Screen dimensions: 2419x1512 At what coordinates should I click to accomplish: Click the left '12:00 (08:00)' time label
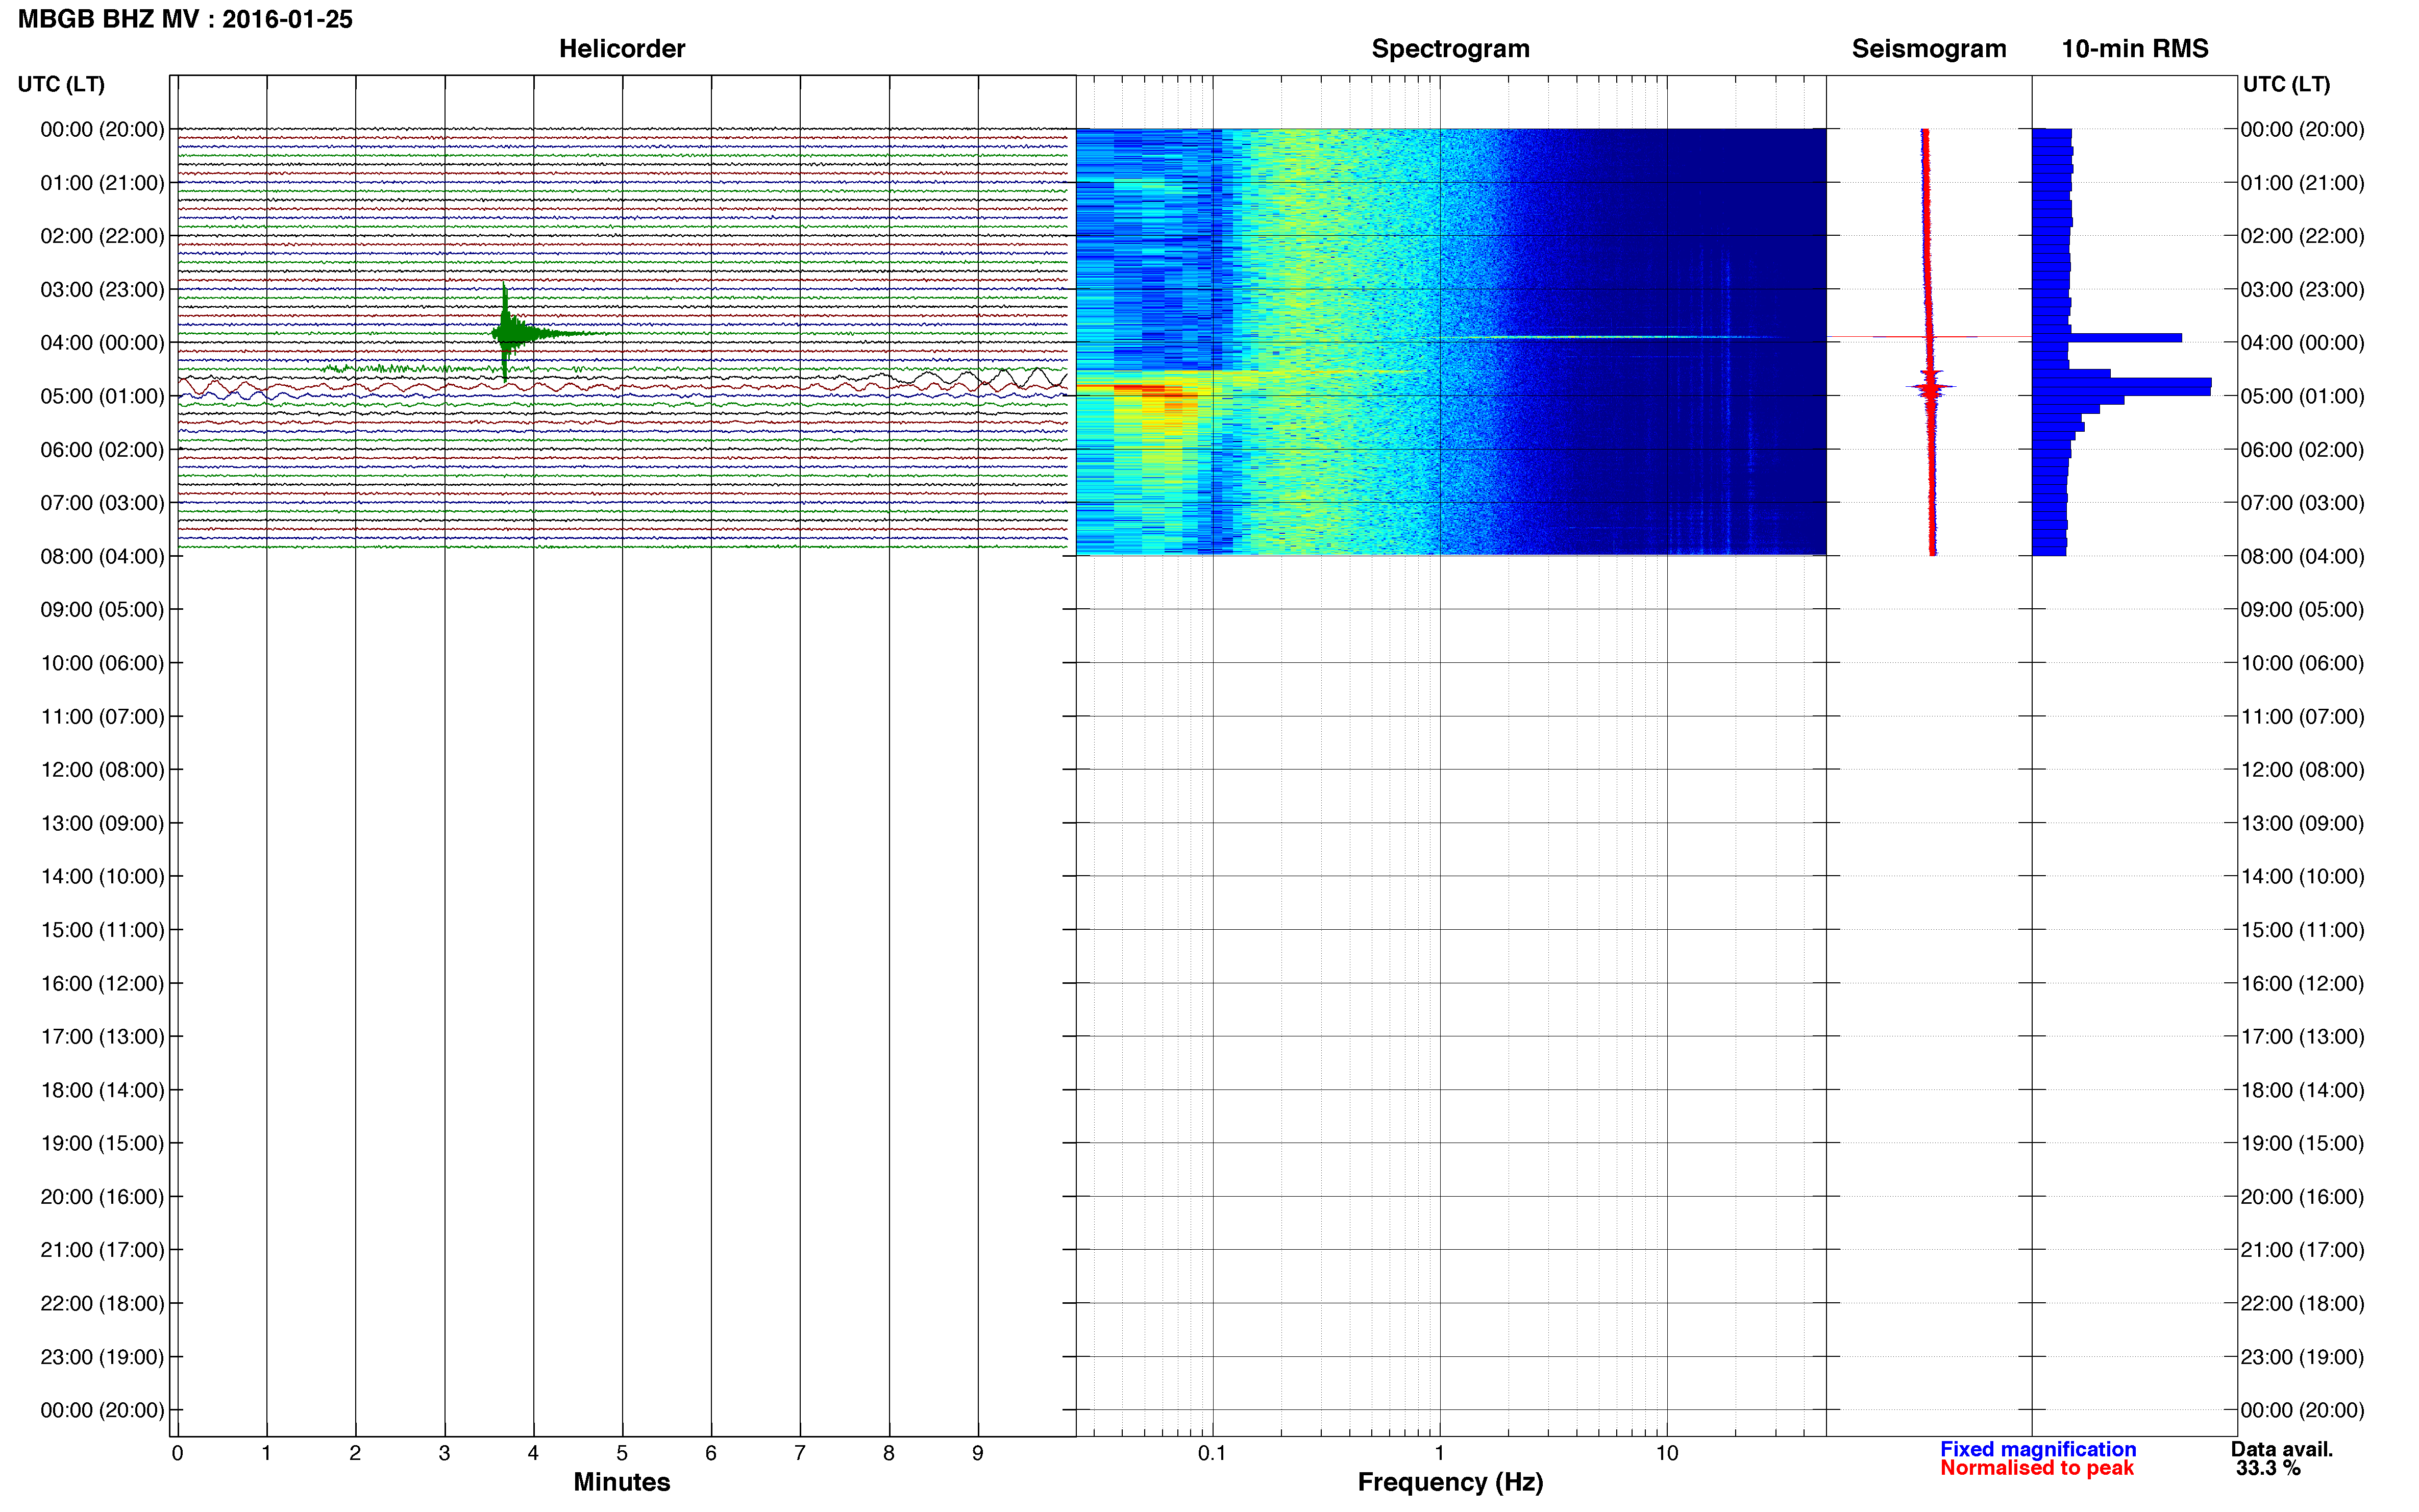(x=102, y=770)
